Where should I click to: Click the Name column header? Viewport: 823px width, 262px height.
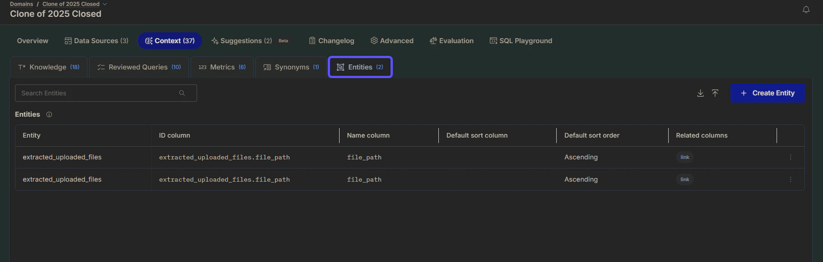pyautogui.click(x=368, y=135)
